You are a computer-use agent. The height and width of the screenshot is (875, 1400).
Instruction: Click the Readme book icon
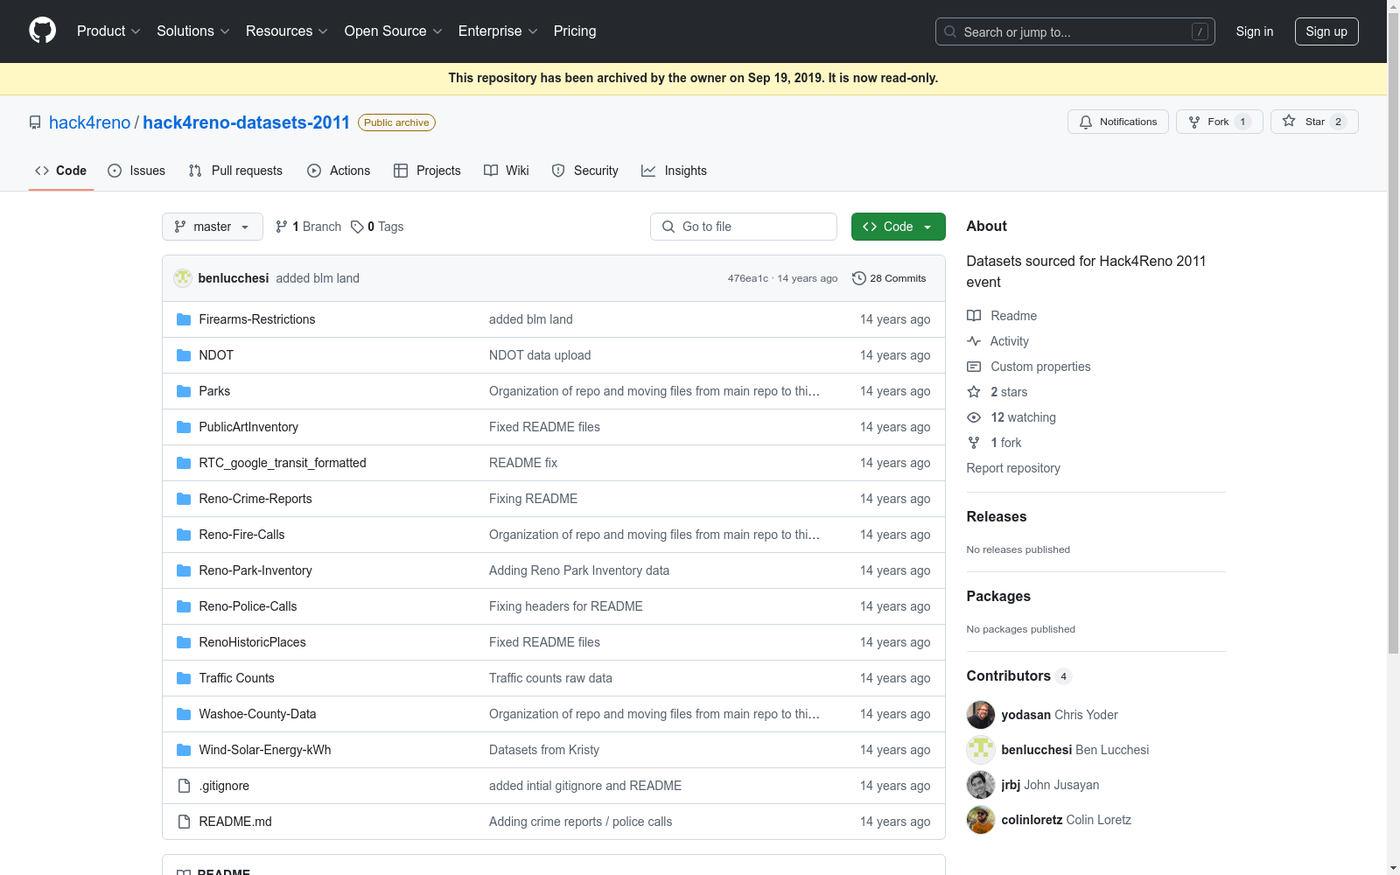pos(974,316)
